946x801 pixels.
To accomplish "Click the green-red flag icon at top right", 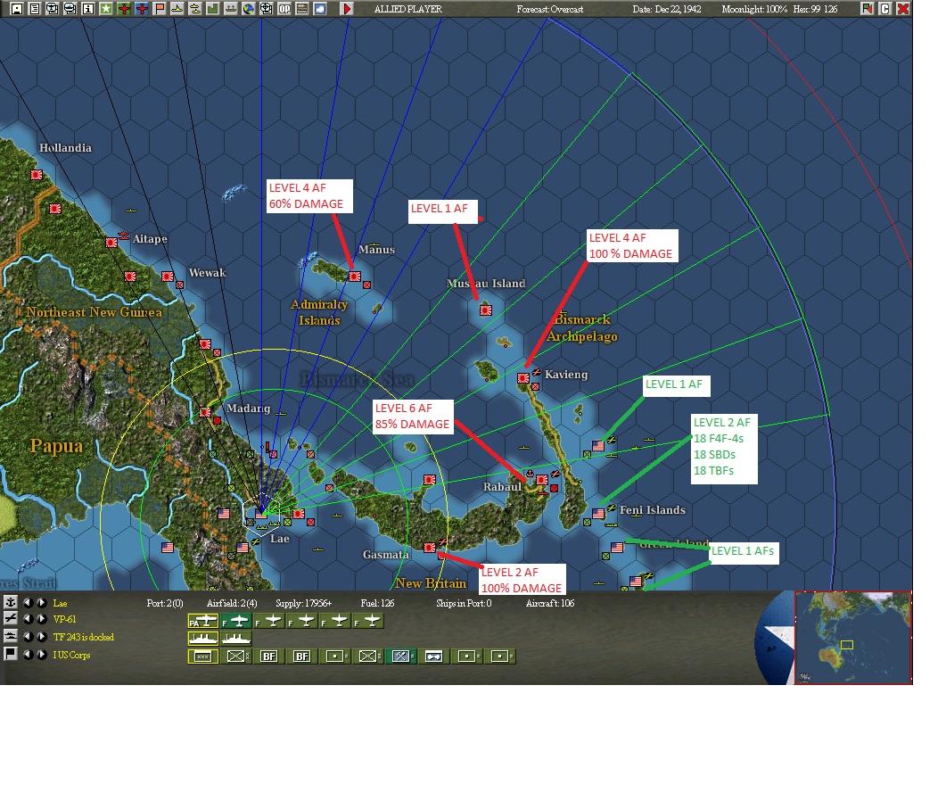I will [x=867, y=8].
